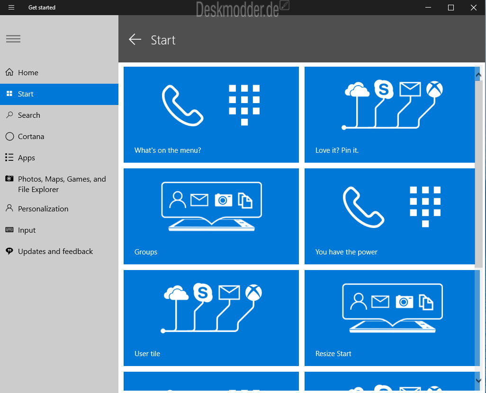Click the Input keyboard icon

(x=9, y=230)
